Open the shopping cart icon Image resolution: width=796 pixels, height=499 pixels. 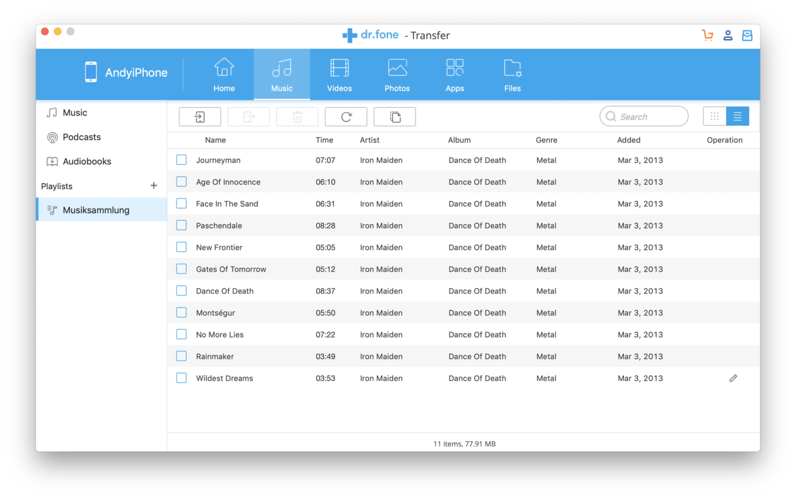pos(707,35)
